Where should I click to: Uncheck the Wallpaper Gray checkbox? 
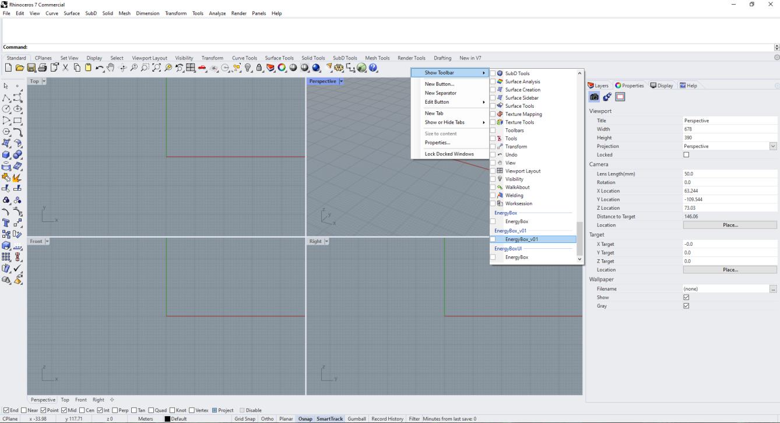click(x=686, y=306)
